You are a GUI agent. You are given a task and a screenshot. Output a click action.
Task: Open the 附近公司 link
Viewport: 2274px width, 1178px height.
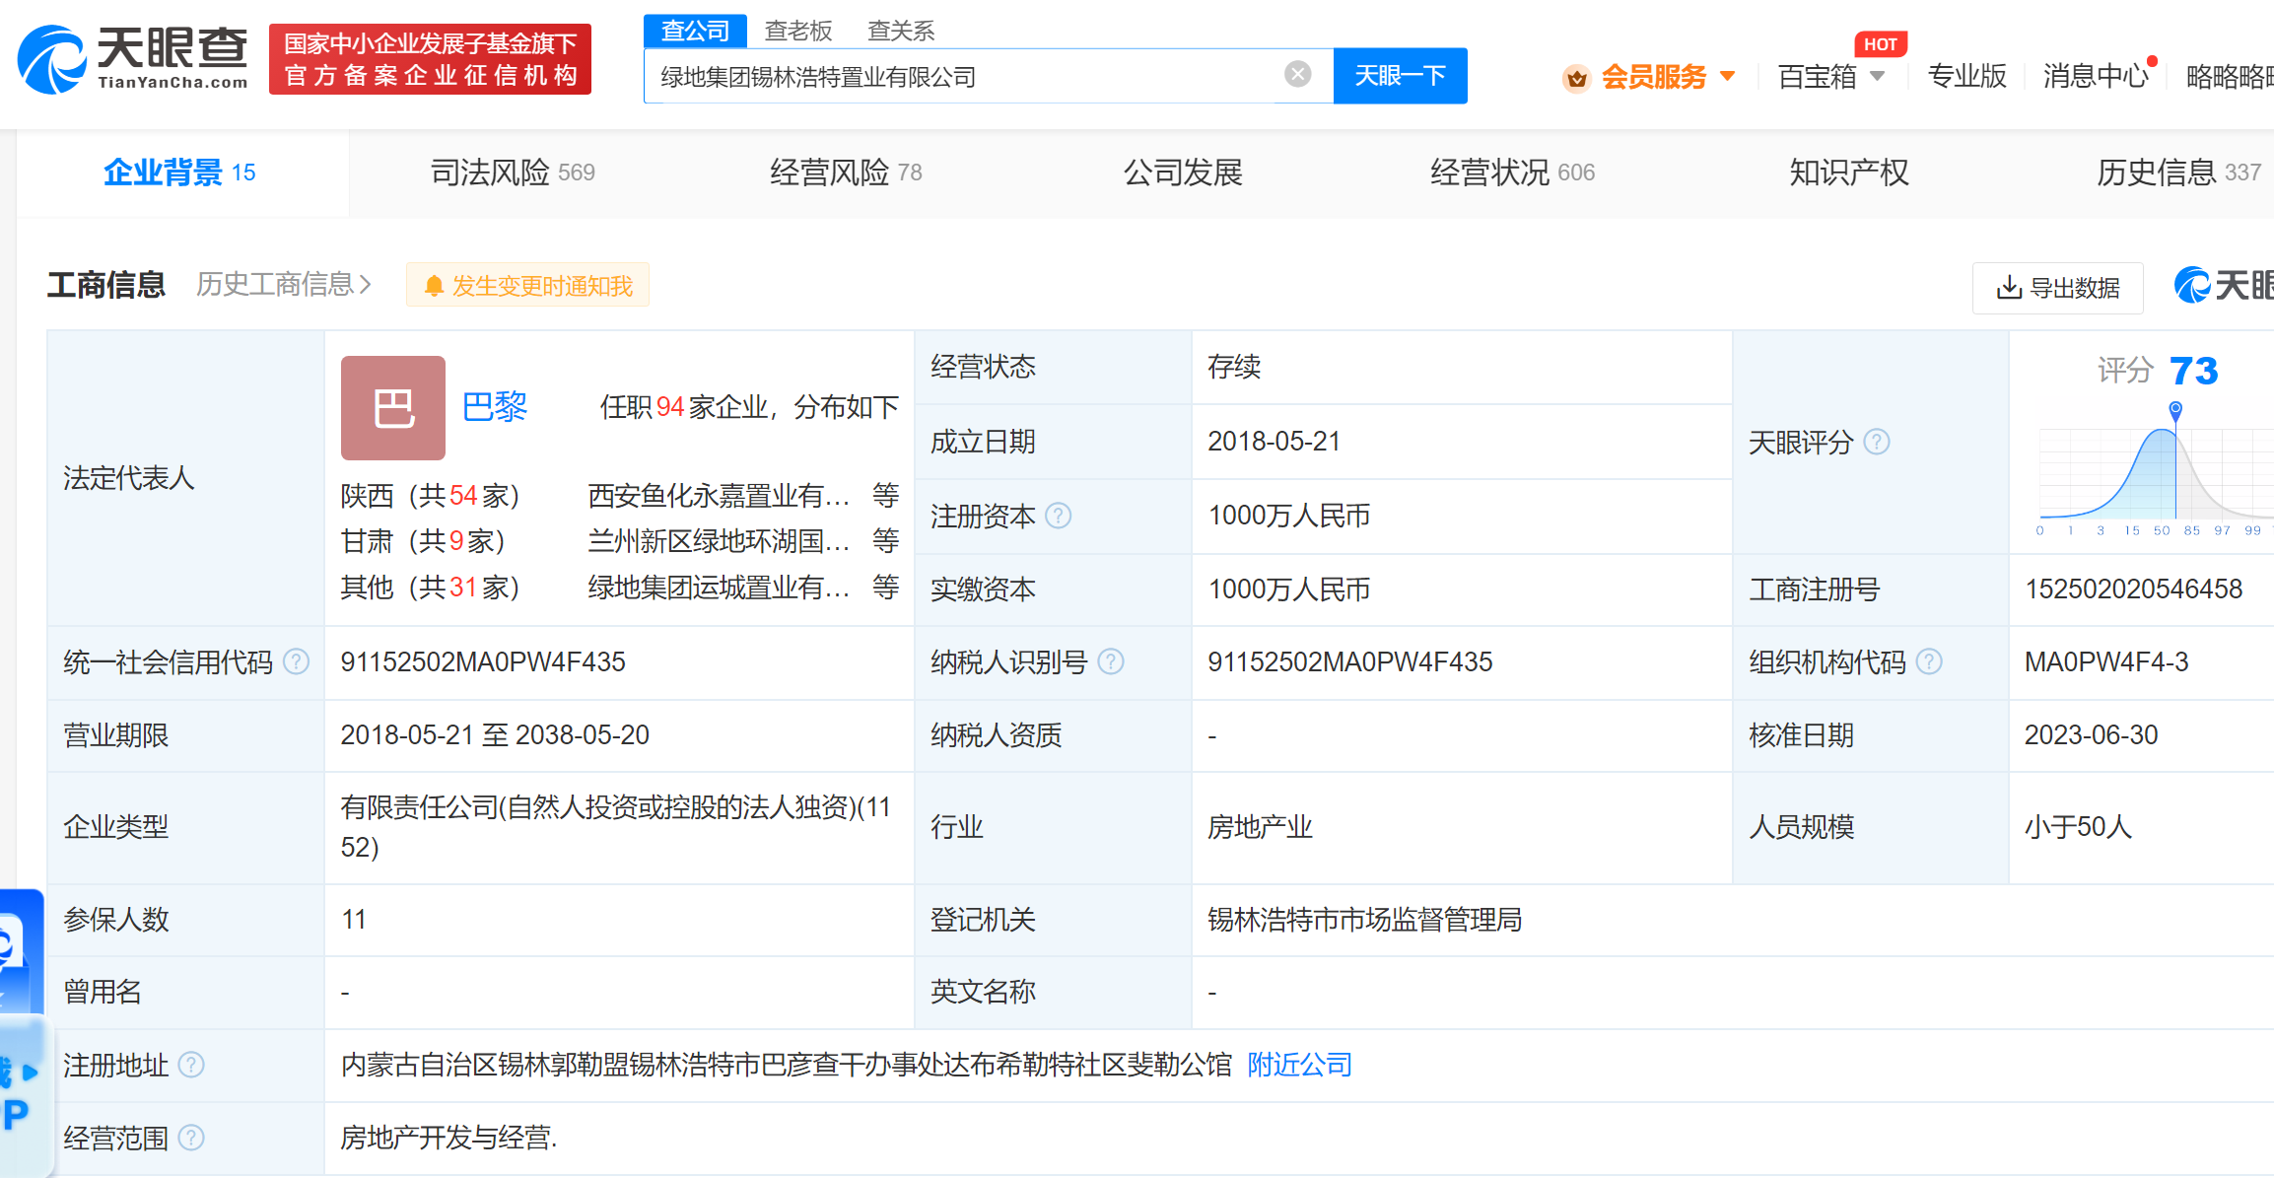point(1299,1065)
